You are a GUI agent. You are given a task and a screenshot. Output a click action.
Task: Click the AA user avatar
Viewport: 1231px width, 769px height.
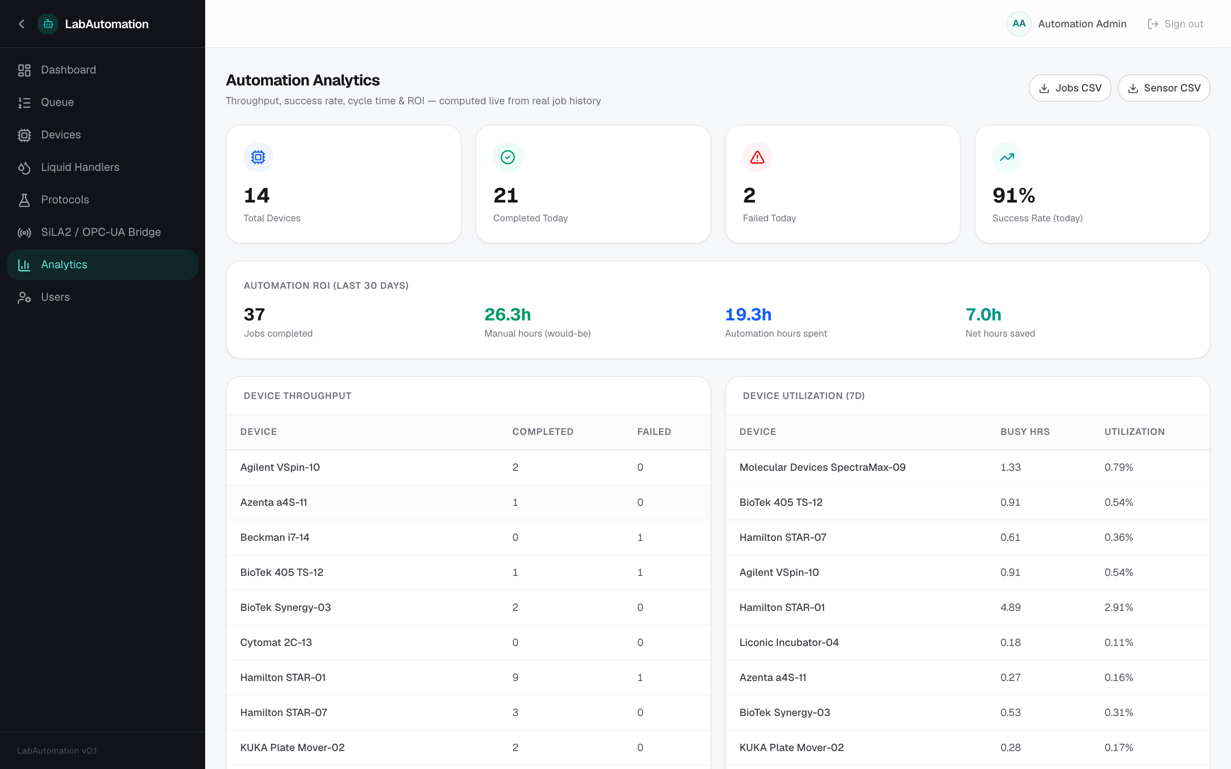coord(1019,24)
